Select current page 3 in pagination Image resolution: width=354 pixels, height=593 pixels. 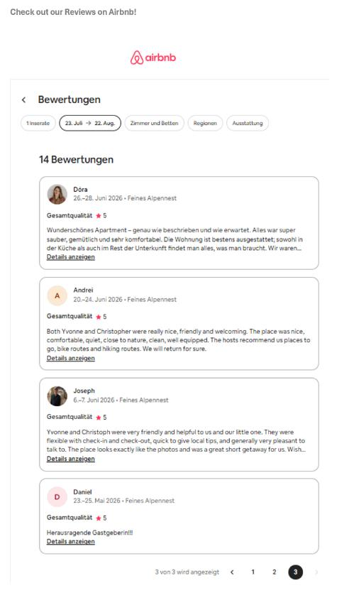pyautogui.click(x=295, y=572)
